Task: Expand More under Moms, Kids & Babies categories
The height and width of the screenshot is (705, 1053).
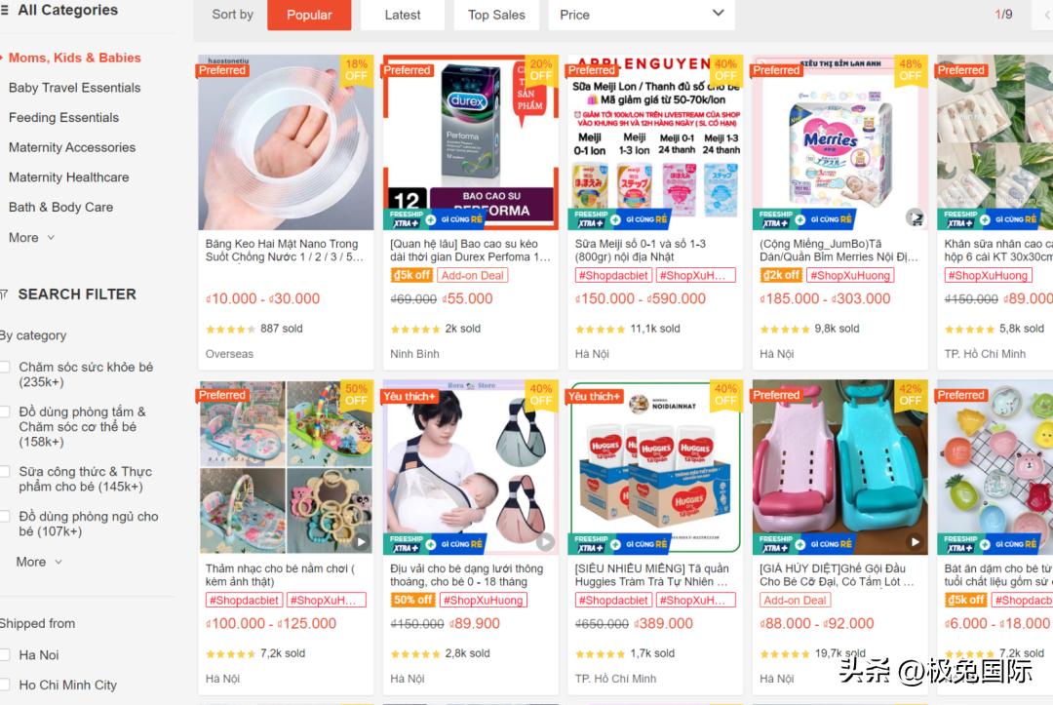Action: [x=31, y=238]
